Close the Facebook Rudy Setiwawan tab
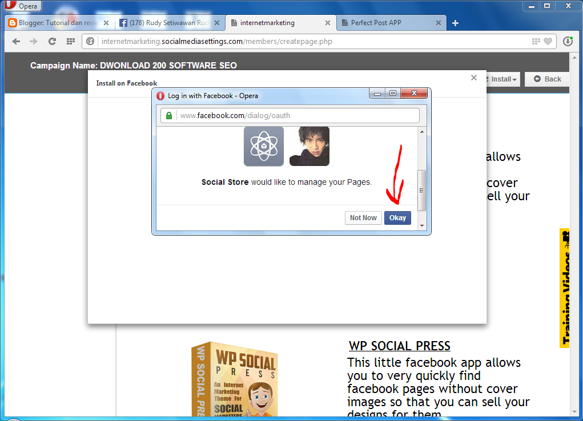 click(217, 23)
